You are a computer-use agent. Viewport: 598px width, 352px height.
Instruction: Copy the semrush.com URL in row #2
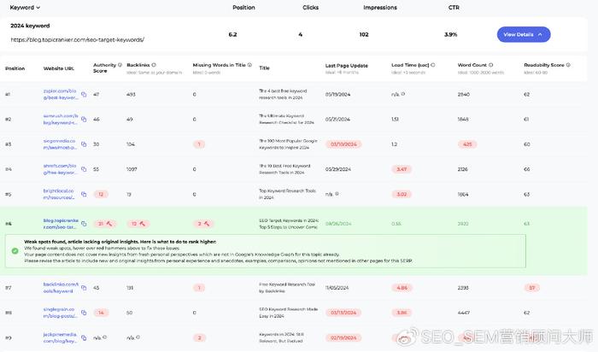coord(84,120)
